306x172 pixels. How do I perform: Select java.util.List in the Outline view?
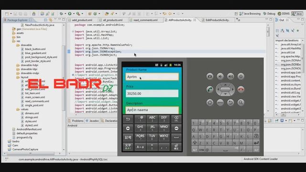(x=285, y=53)
